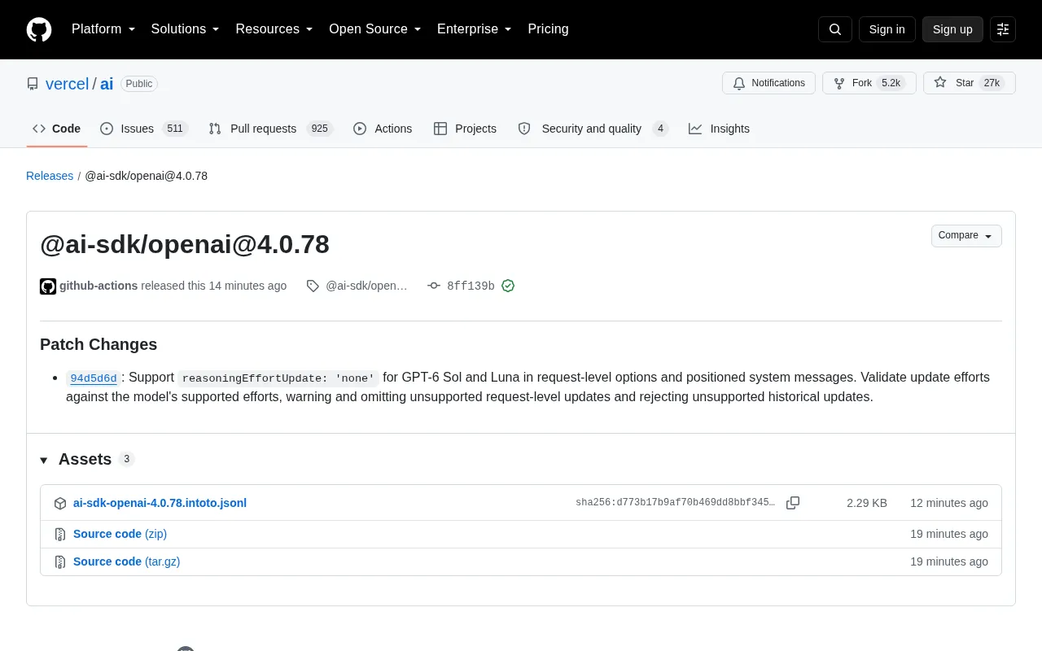The image size is (1042, 651).
Task: Click the package icon for intoto.jsonl
Action: 60,504
